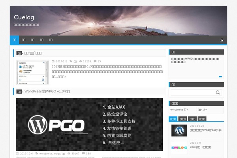Click the calendar icon beside 2014-1-2

[x=53, y=61]
